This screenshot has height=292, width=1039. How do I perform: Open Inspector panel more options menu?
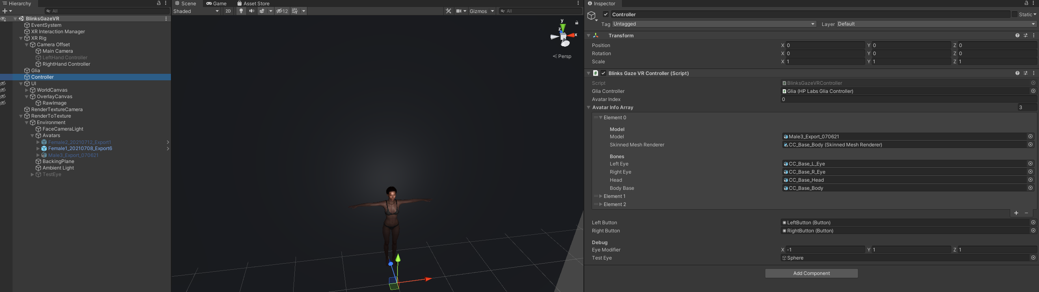(x=1034, y=3)
